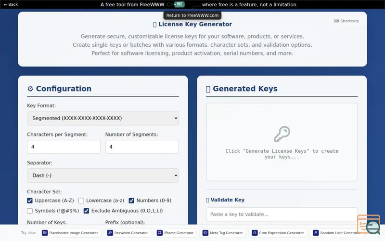The image size is (385, 241).
Task: Open the Separator dropdown
Action: [103, 175]
